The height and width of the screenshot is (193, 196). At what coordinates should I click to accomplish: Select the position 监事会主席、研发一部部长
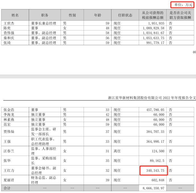[43, 132]
